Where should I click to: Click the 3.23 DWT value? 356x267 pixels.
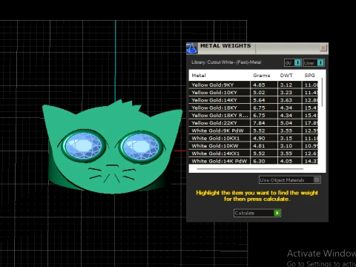pyautogui.click(x=286, y=93)
